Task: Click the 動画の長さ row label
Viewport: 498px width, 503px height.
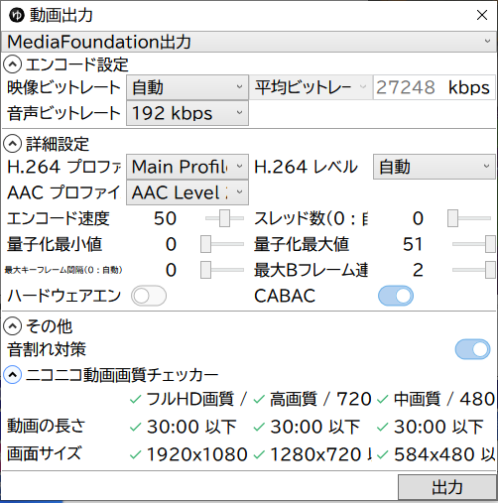Action: coord(46,426)
